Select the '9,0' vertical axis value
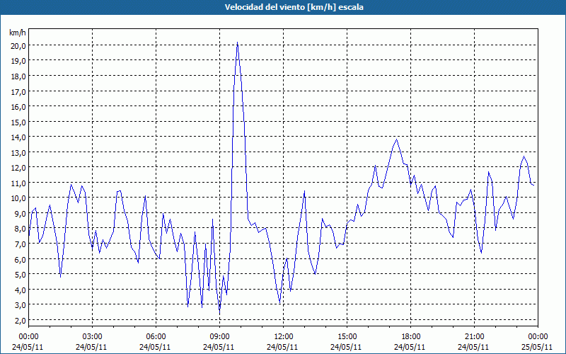Screen dimensions: 566x354 (21, 214)
